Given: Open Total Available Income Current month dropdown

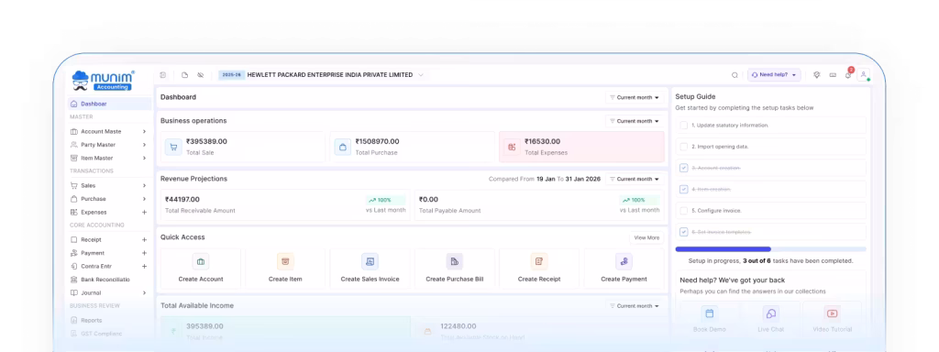Looking at the screenshot, I should (635, 306).
